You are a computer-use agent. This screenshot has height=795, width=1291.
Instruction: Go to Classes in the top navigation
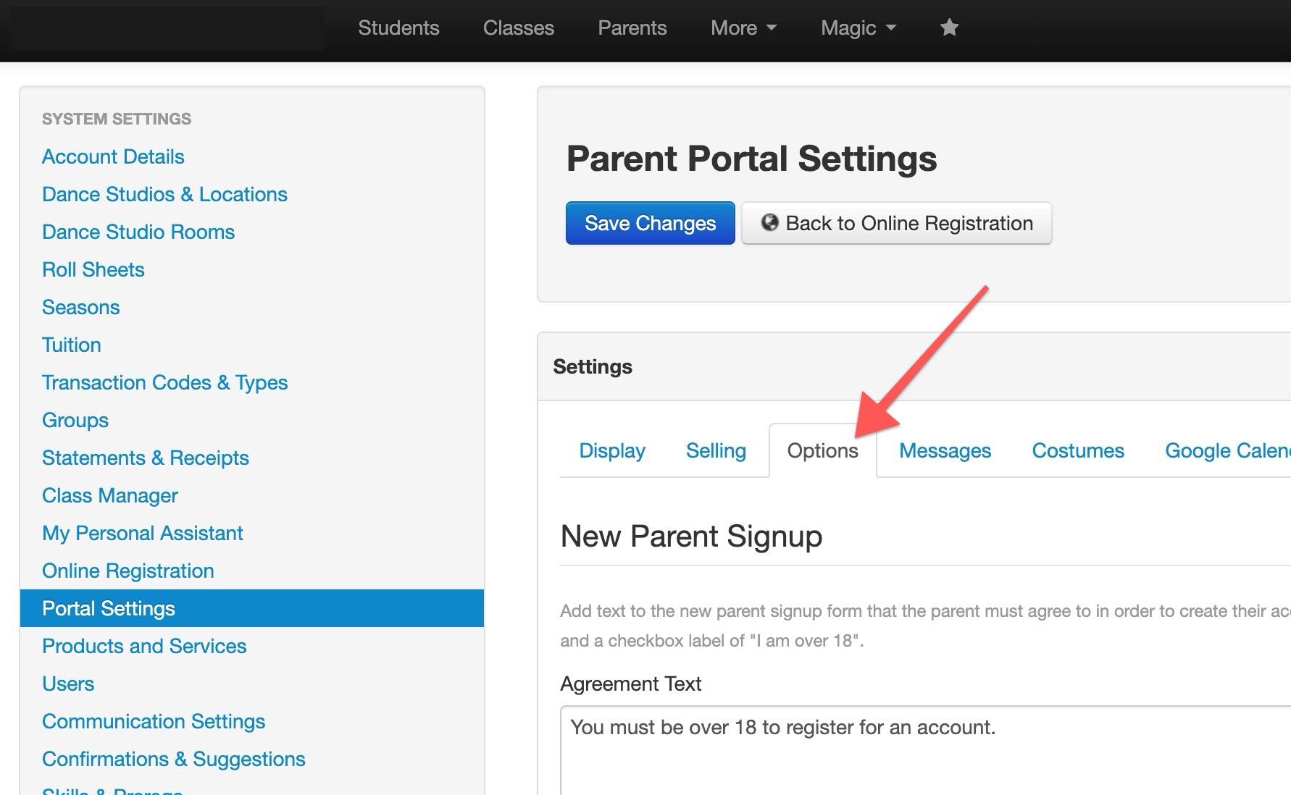pyautogui.click(x=519, y=28)
